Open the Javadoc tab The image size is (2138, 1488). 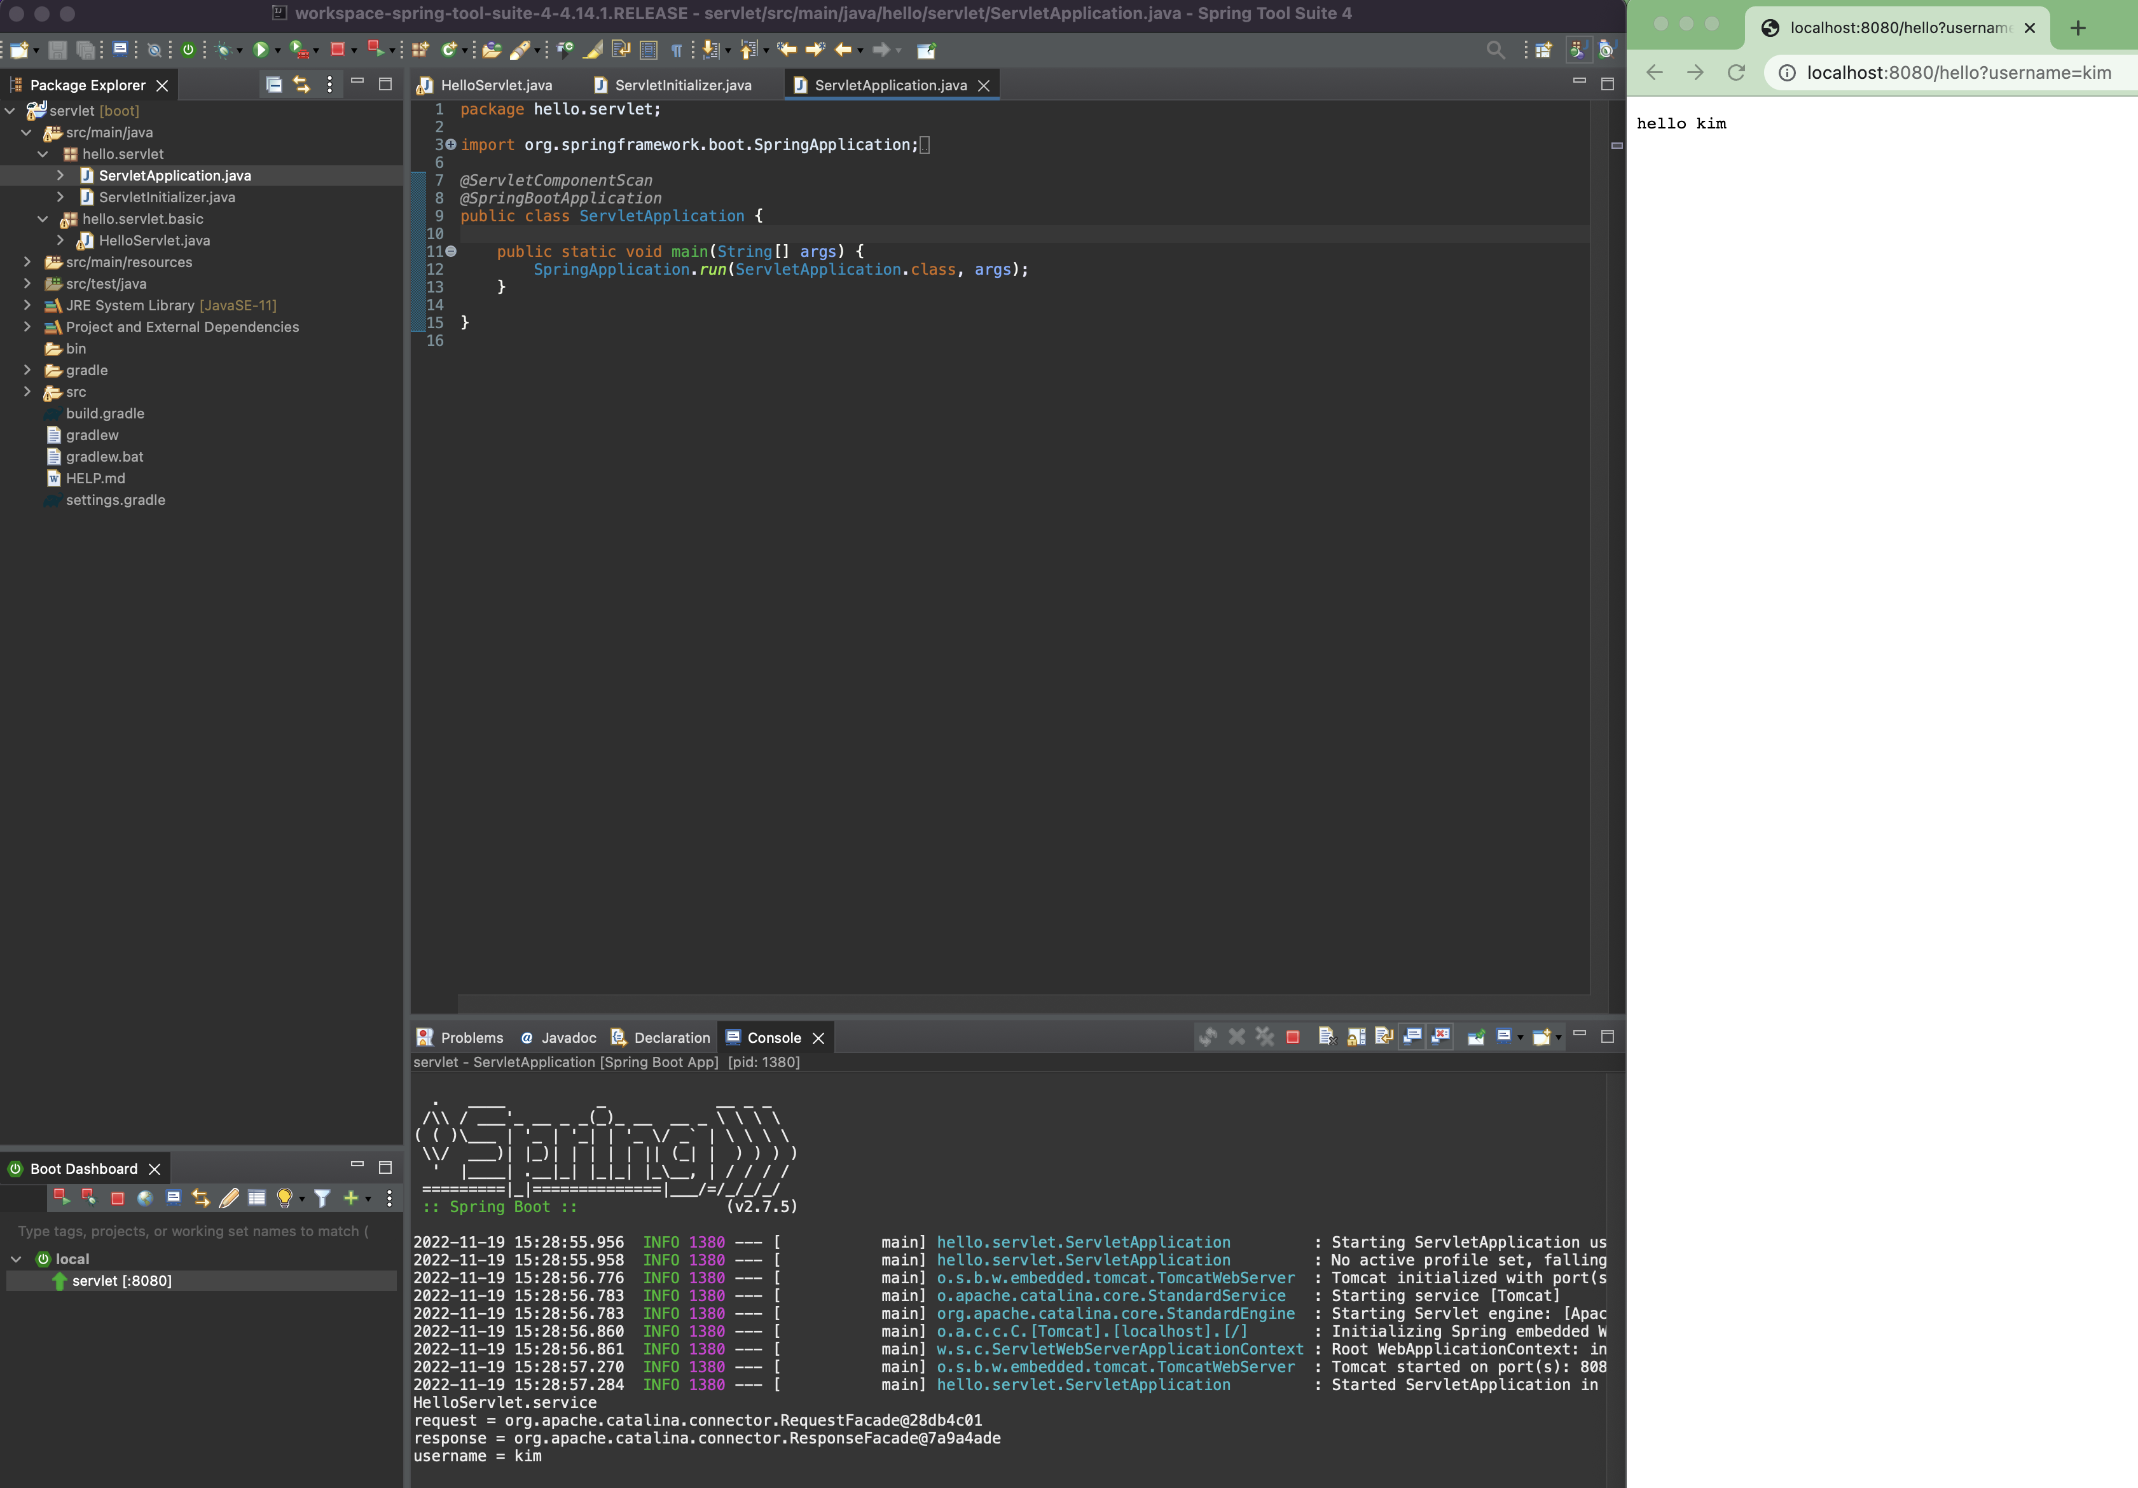click(x=559, y=1037)
